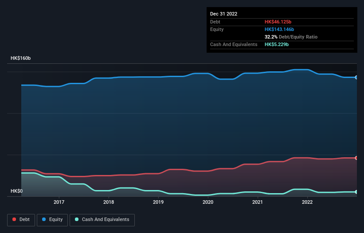Click Cash And Equivalents label in tooltip

[234, 44]
